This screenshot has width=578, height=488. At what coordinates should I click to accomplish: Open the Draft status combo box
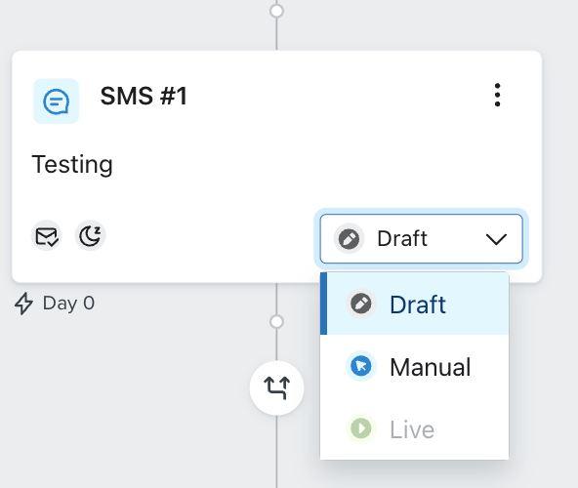(422, 239)
